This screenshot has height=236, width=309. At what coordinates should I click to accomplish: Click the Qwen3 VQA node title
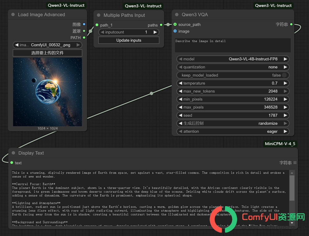tap(195, 14)
